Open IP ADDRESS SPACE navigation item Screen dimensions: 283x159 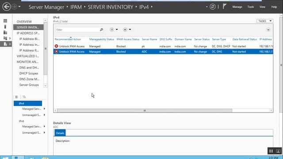pos(28,33)
